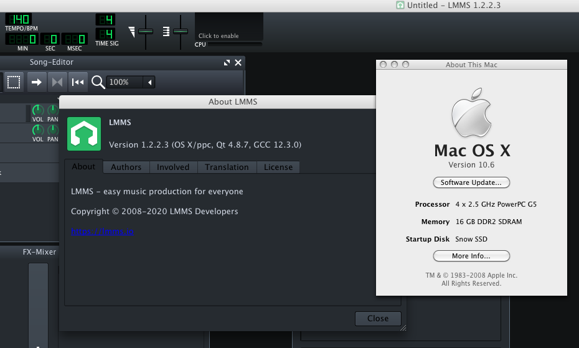Image resolution: width=579 pixels, height=348 pixels.
Task: Click the CPU usage bar
Action: point(235,44)
